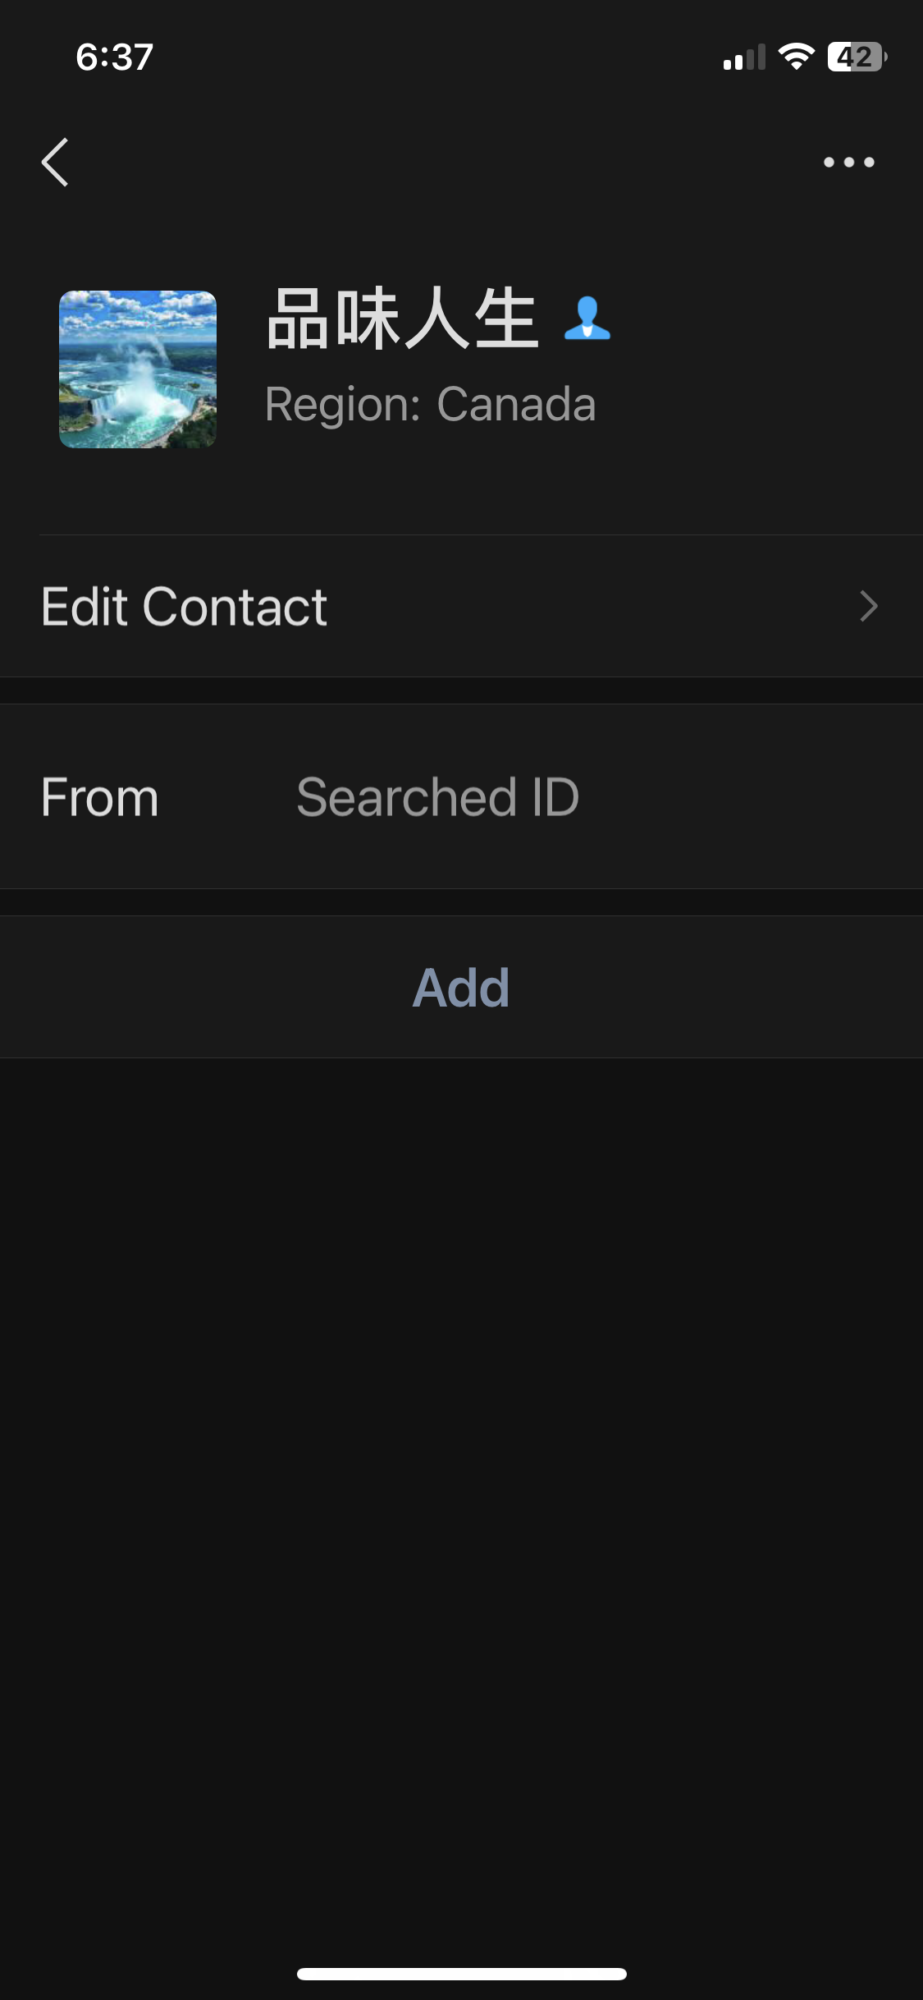The height and width of the screenshot is (2000, 923).
Task: Tap the dark gap above the From row
Action: pyautogui.click(x=461, y=690)
